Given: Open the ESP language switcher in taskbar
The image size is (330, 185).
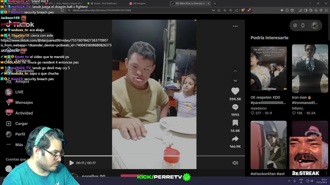Looking at the screenshot, I should click(x=301, y=181).
